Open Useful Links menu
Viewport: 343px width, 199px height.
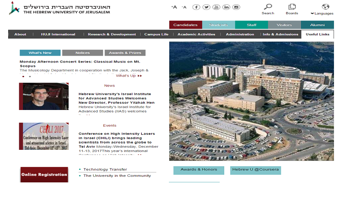(317, 34)
